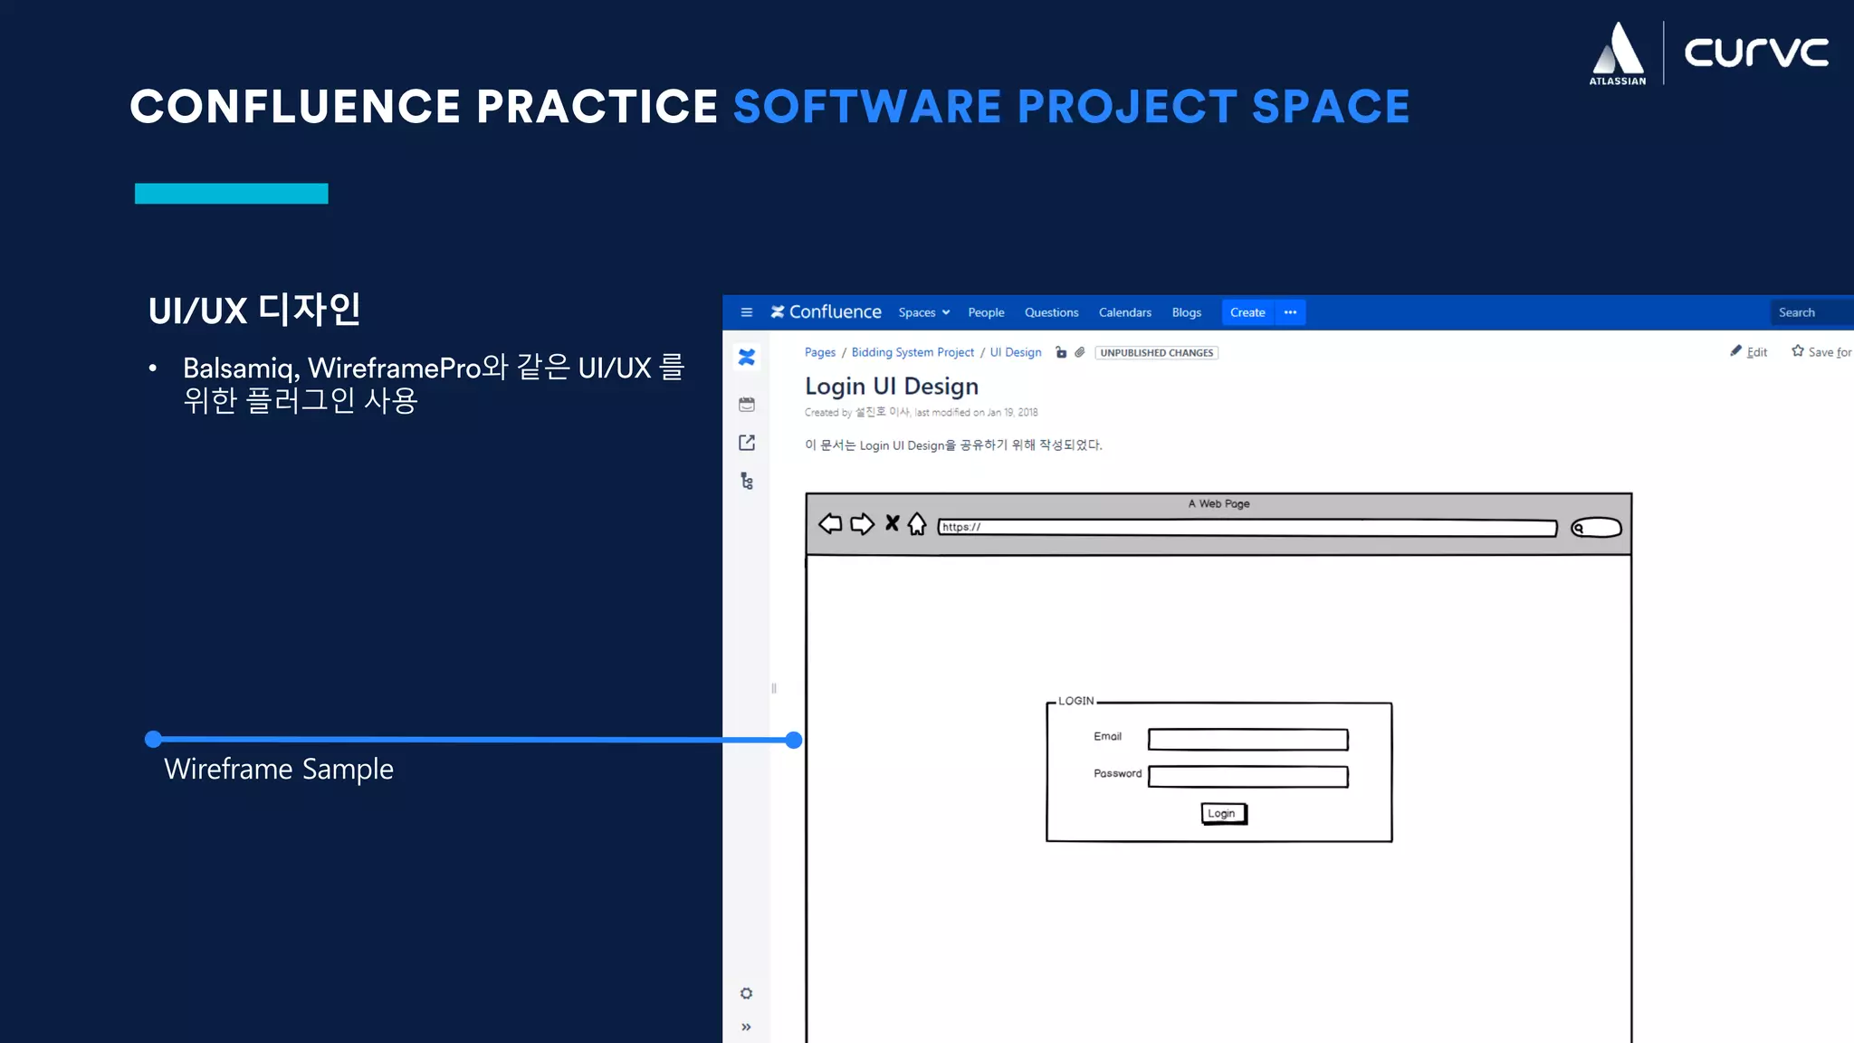This screenshot has width=1854, height=1043.
Task: Click the page restrictions lock icon
Action: 1061,352
